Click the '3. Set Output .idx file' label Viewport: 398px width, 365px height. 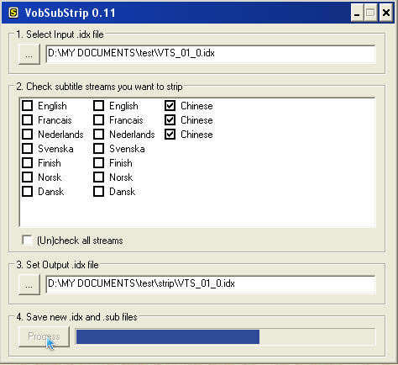coord(57,265)
